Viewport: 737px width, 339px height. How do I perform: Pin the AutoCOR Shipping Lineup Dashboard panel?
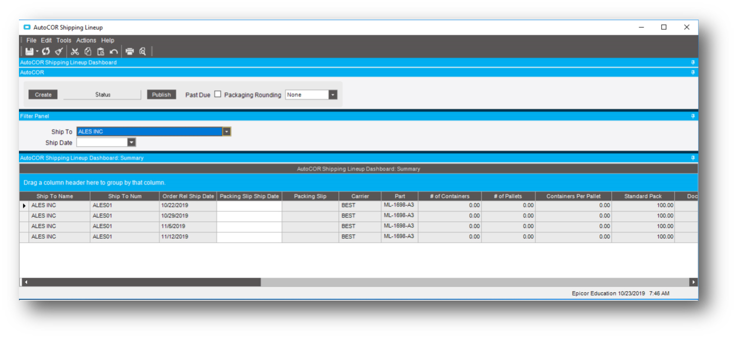coord(693,62)
